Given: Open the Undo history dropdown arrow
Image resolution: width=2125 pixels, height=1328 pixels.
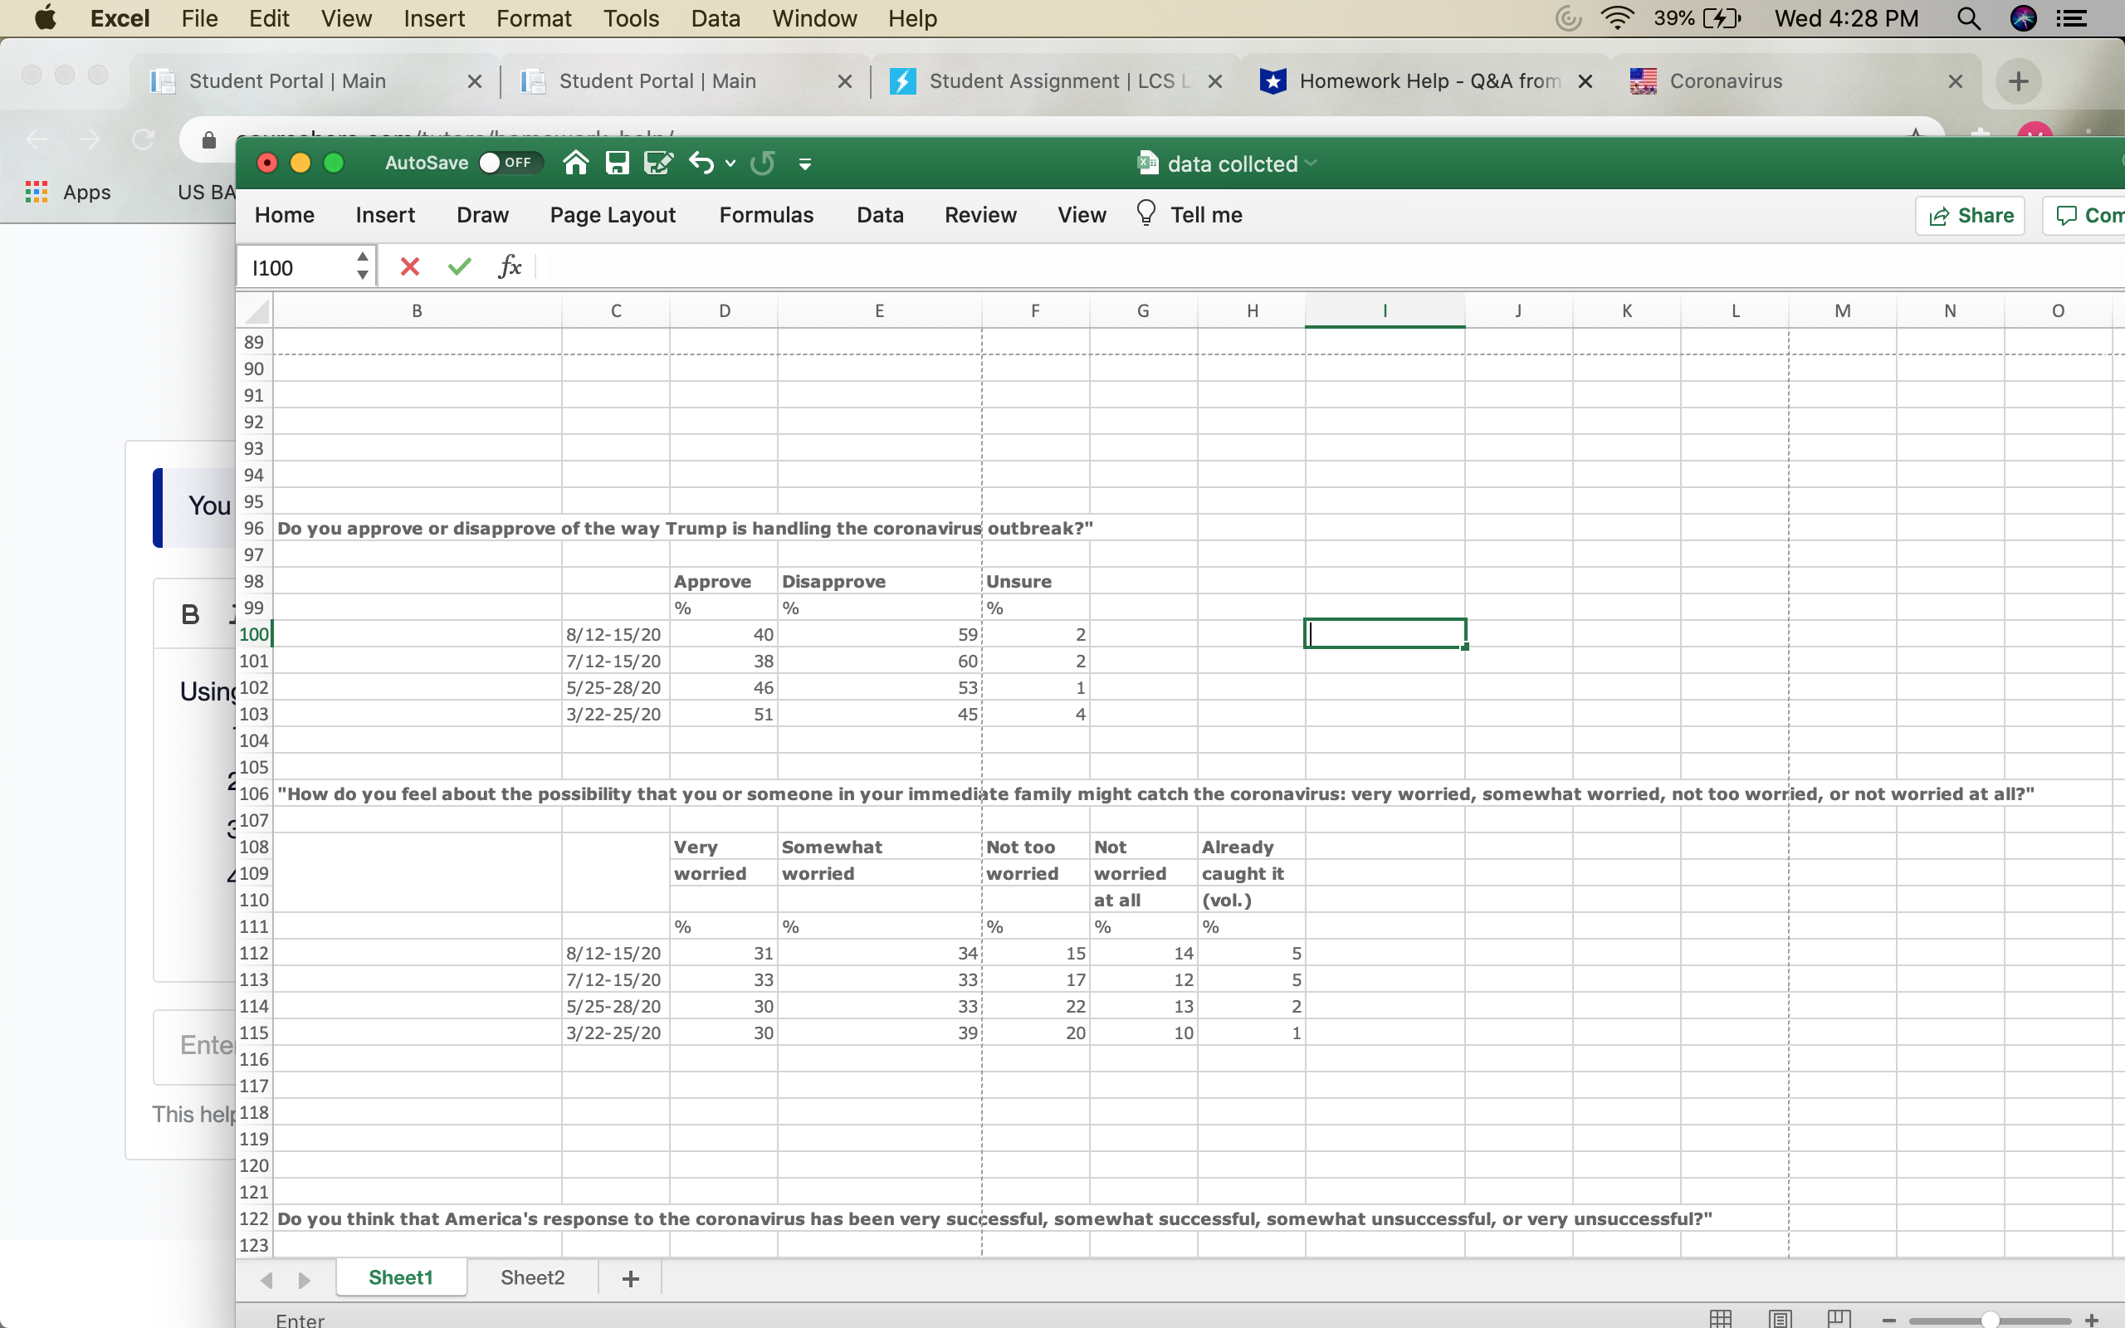Looking at the screenshot, I should pos(730,164).
